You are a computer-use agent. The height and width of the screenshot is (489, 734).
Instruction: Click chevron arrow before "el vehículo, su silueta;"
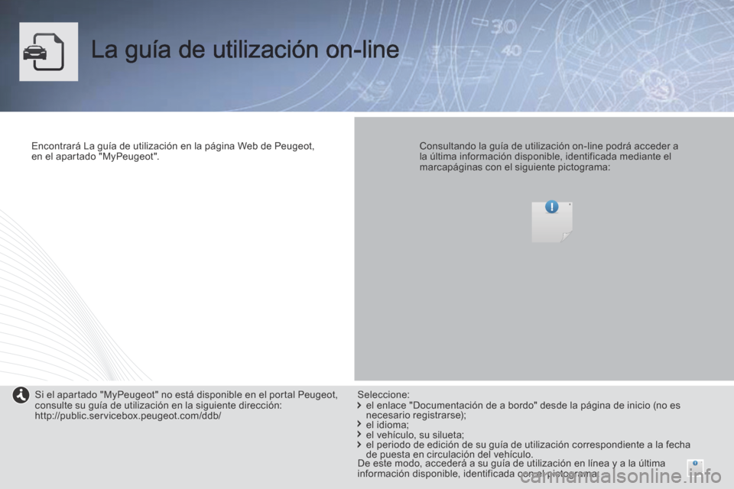359,434
